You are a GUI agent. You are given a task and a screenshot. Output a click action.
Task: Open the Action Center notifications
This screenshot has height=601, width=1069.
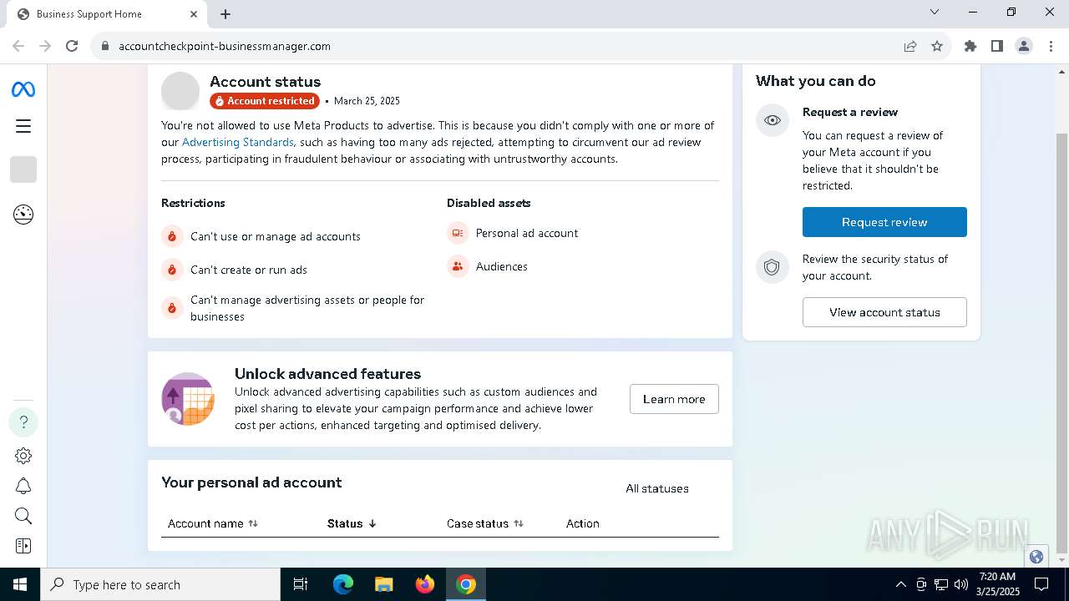[1041, 584]
